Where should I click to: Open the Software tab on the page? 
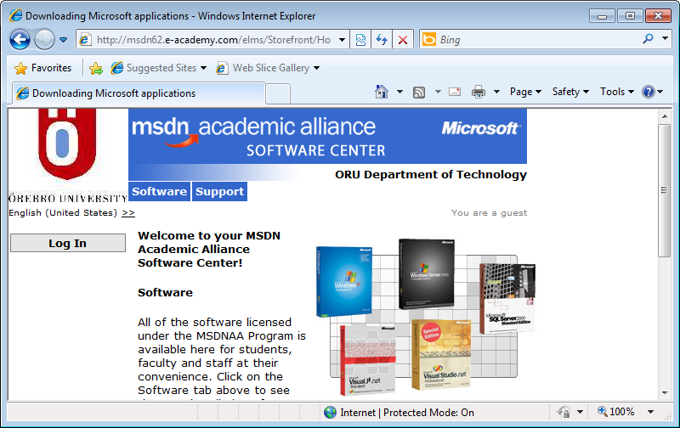click(x=159, y=191)
